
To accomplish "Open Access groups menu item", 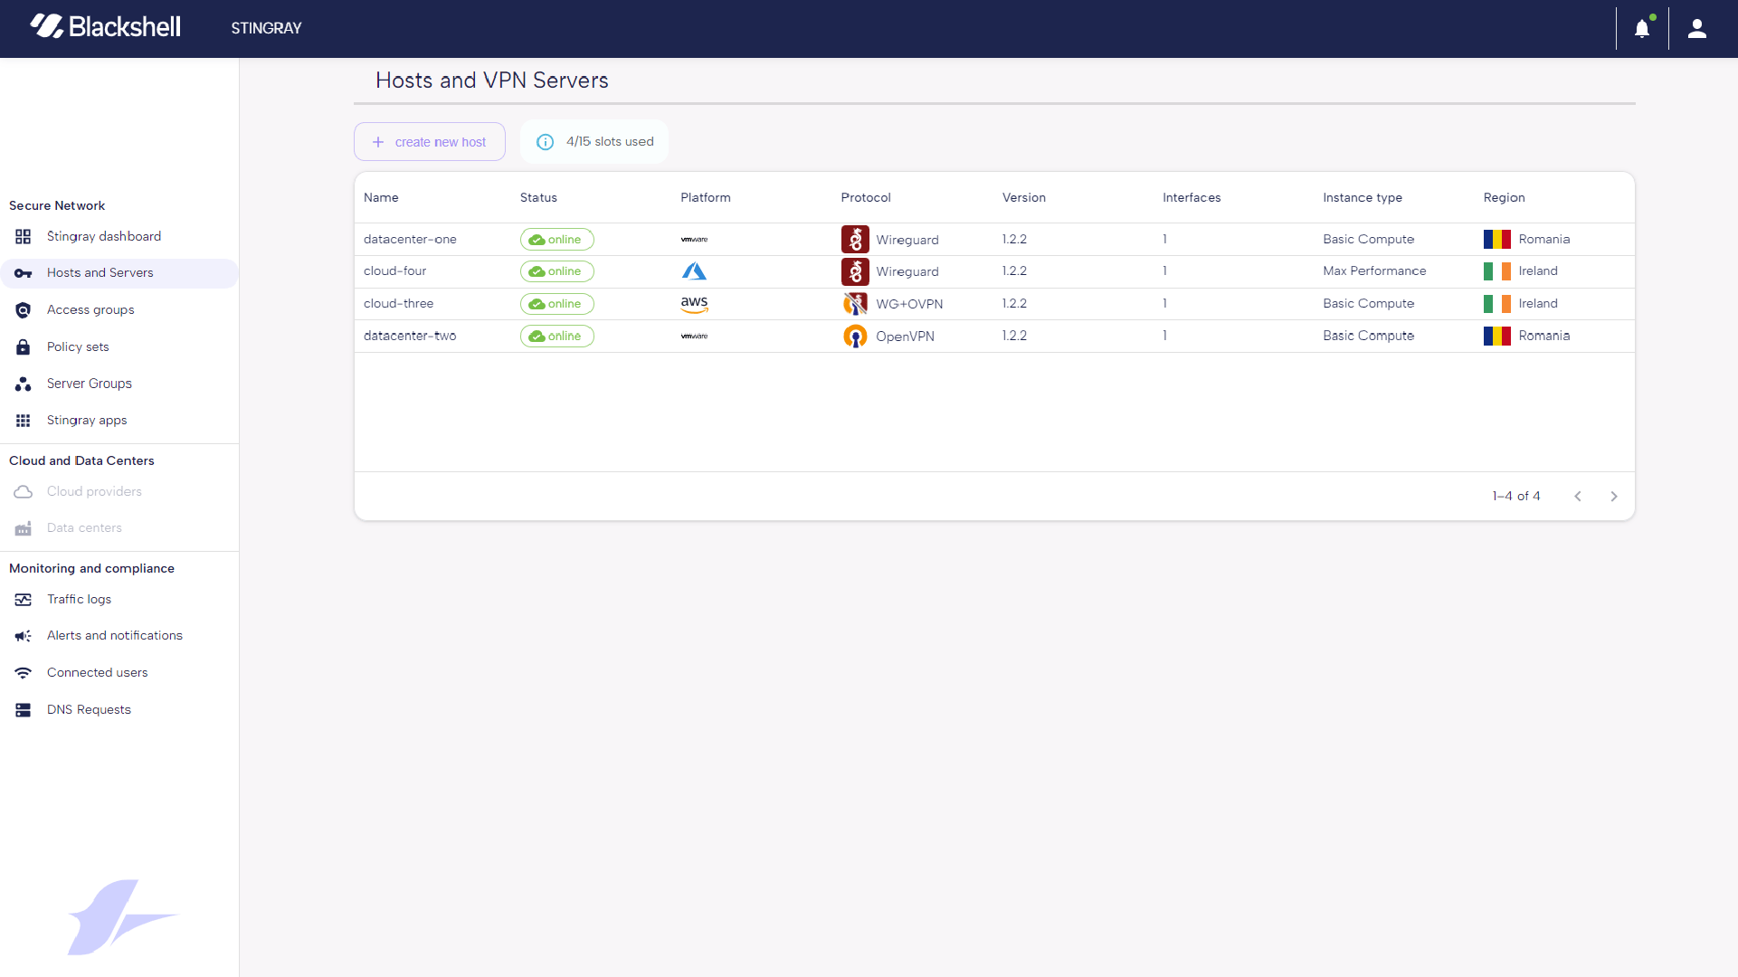I will [x=90, y=310].
